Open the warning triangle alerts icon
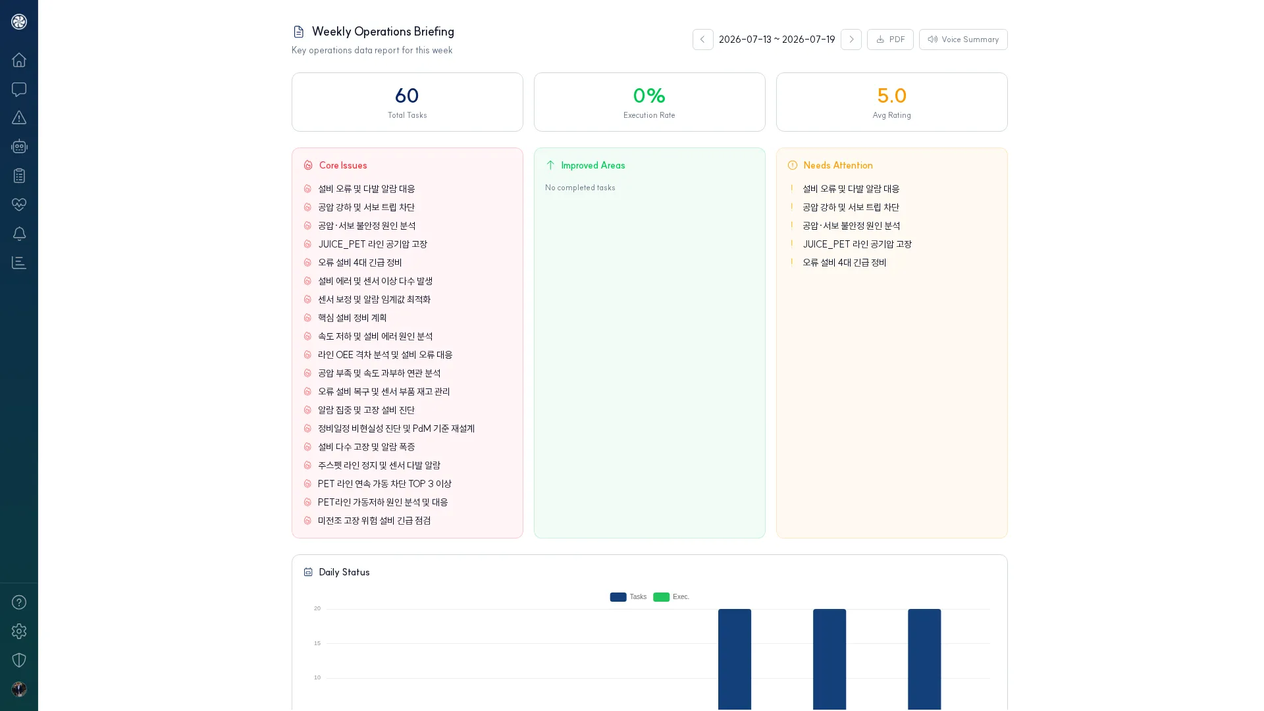This screenshot has width=1264, height=711. click(19, 118)
